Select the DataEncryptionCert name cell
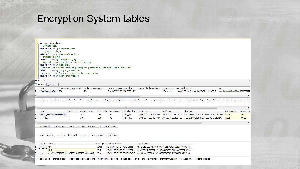The height and width of the screenshot is (169, 300). (48, 92)
